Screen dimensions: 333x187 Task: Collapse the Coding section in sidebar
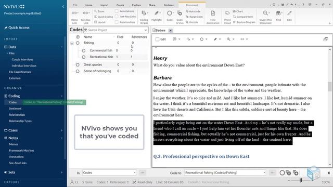(61, 96)
